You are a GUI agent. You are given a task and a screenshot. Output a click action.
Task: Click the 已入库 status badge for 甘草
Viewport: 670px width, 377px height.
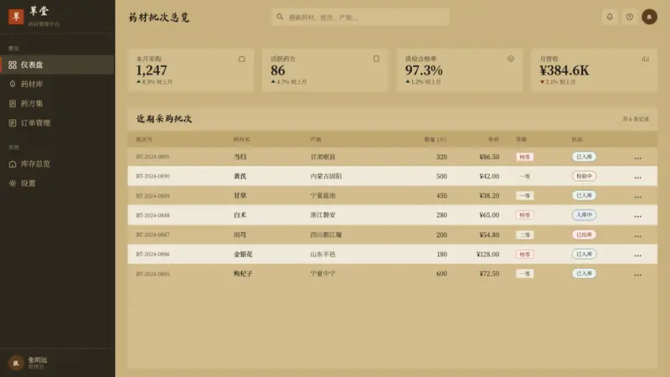click(584, 195)
